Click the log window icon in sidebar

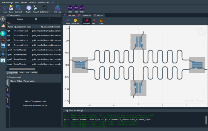pos(3,45)
